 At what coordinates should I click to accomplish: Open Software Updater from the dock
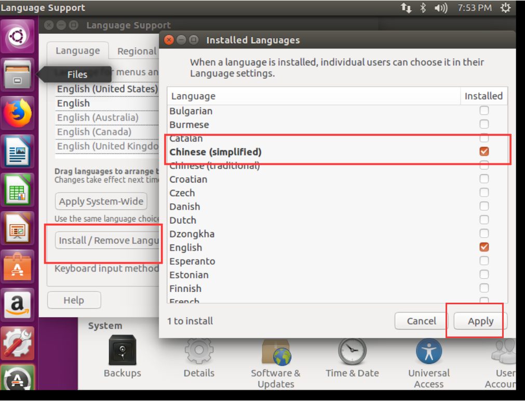pyautogui.click(x=18, y=378)
